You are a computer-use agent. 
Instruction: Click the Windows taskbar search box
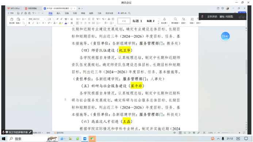click(x=27, y=139)
